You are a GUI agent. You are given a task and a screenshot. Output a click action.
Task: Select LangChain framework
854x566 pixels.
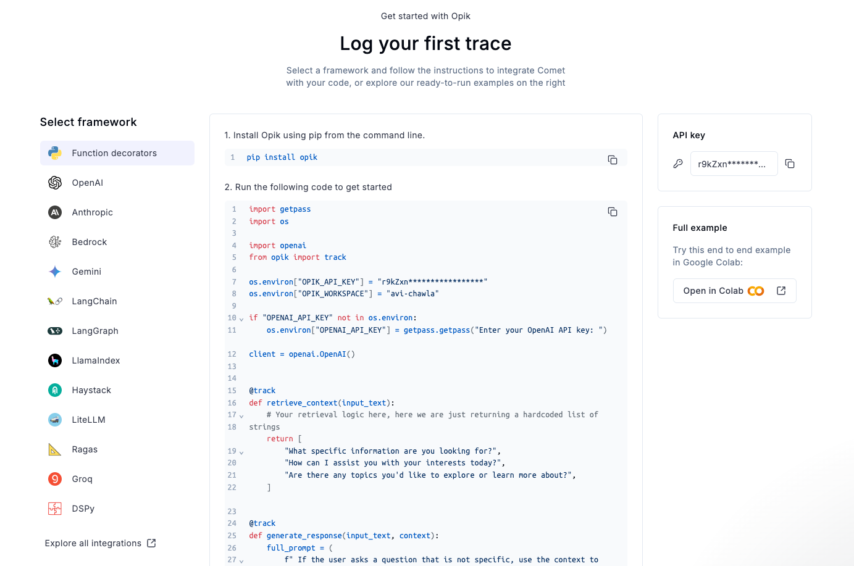click(117, 301)
